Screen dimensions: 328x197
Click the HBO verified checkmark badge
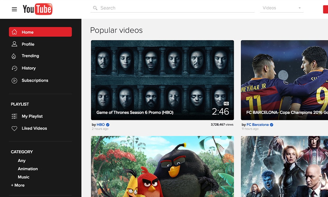tap(108, 125)
